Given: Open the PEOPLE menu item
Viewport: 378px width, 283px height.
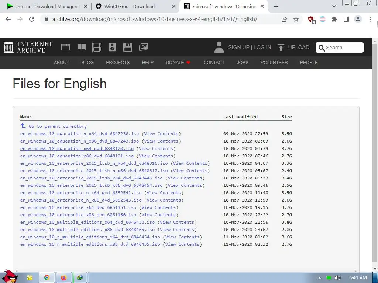Looking at the screenshot, I should tap(309, 63).
